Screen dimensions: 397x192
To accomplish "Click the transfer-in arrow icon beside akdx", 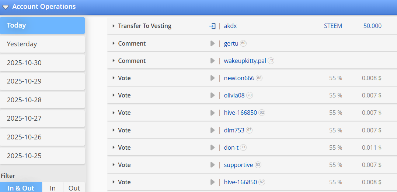I will [x=212, y=26].
